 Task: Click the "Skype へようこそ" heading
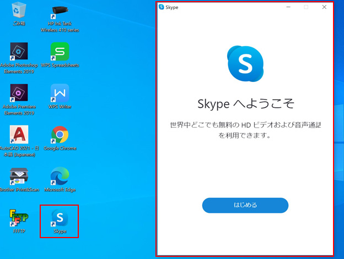point(245,104)
